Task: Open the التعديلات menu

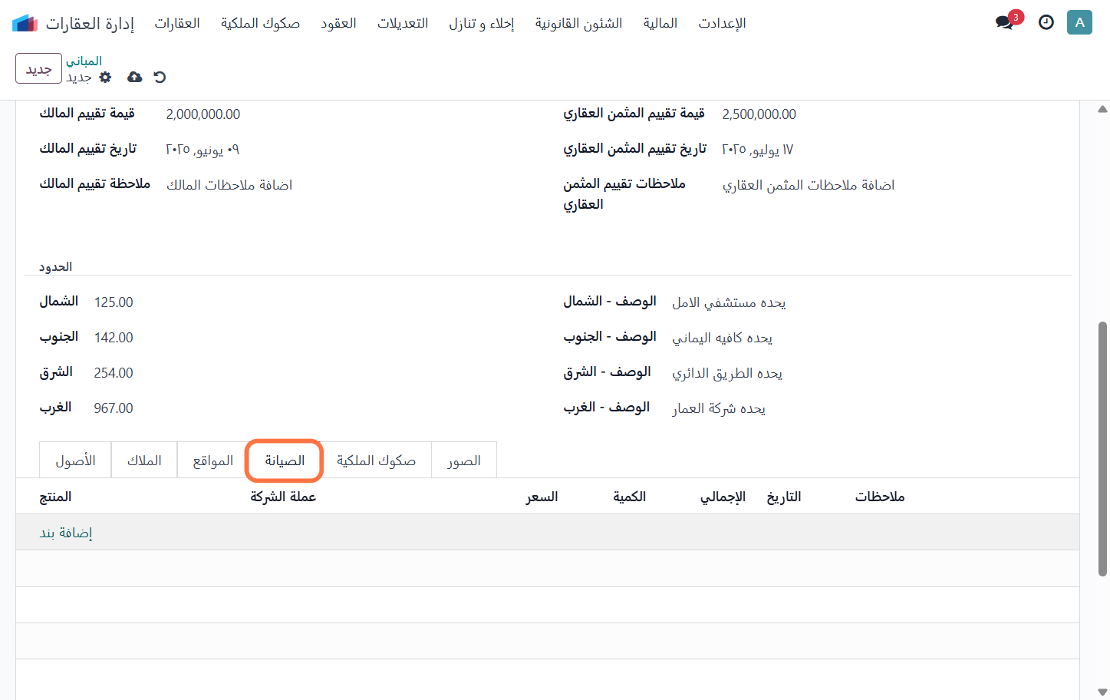Action: (403, 23)
